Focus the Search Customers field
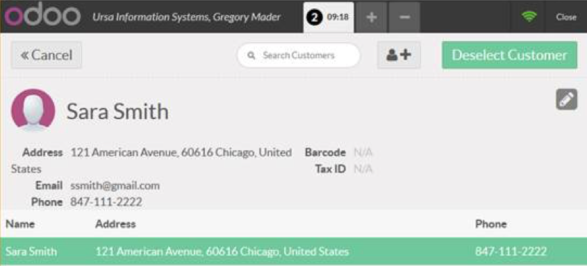Screen dimensions: 587x266 tap(299, 55)
